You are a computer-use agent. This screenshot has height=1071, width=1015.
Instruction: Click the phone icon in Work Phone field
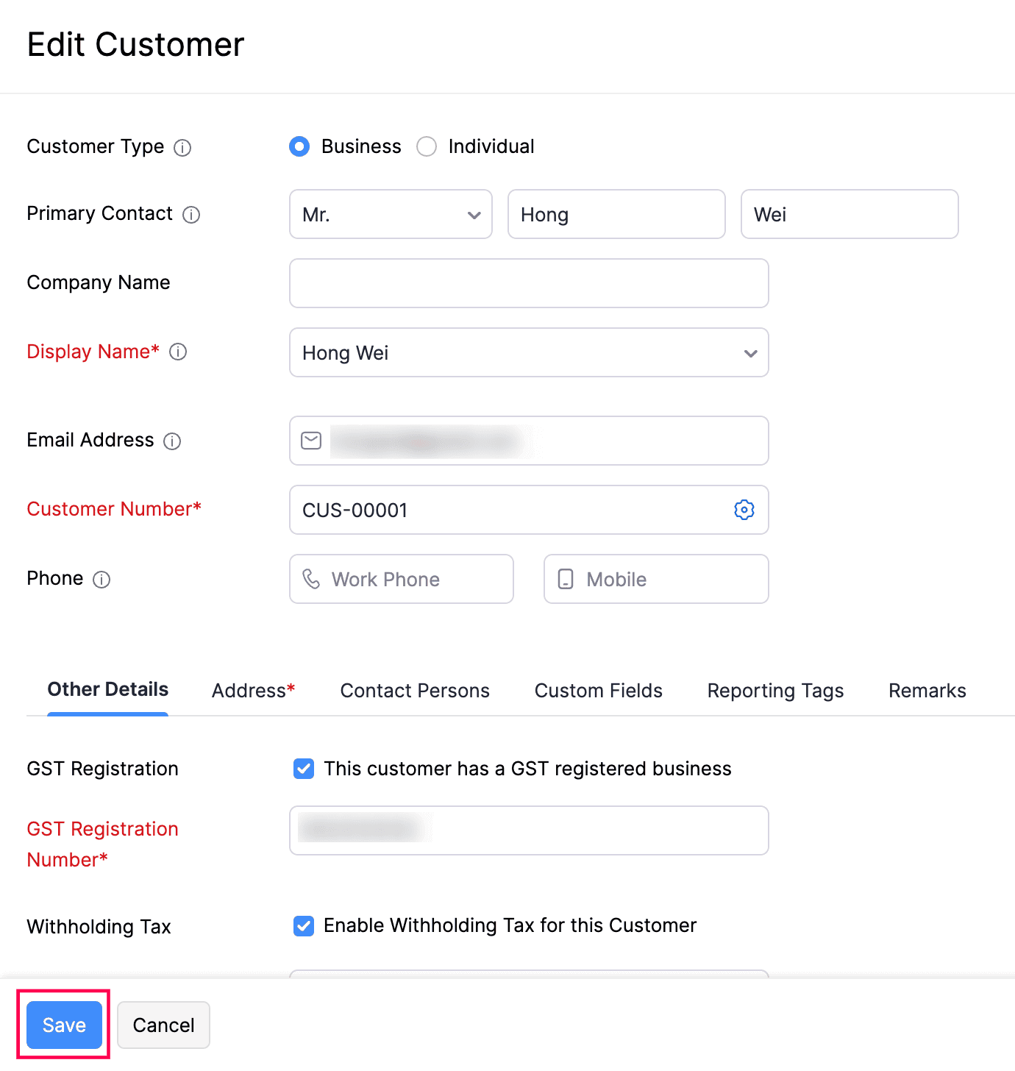click(x=313, y=580)
